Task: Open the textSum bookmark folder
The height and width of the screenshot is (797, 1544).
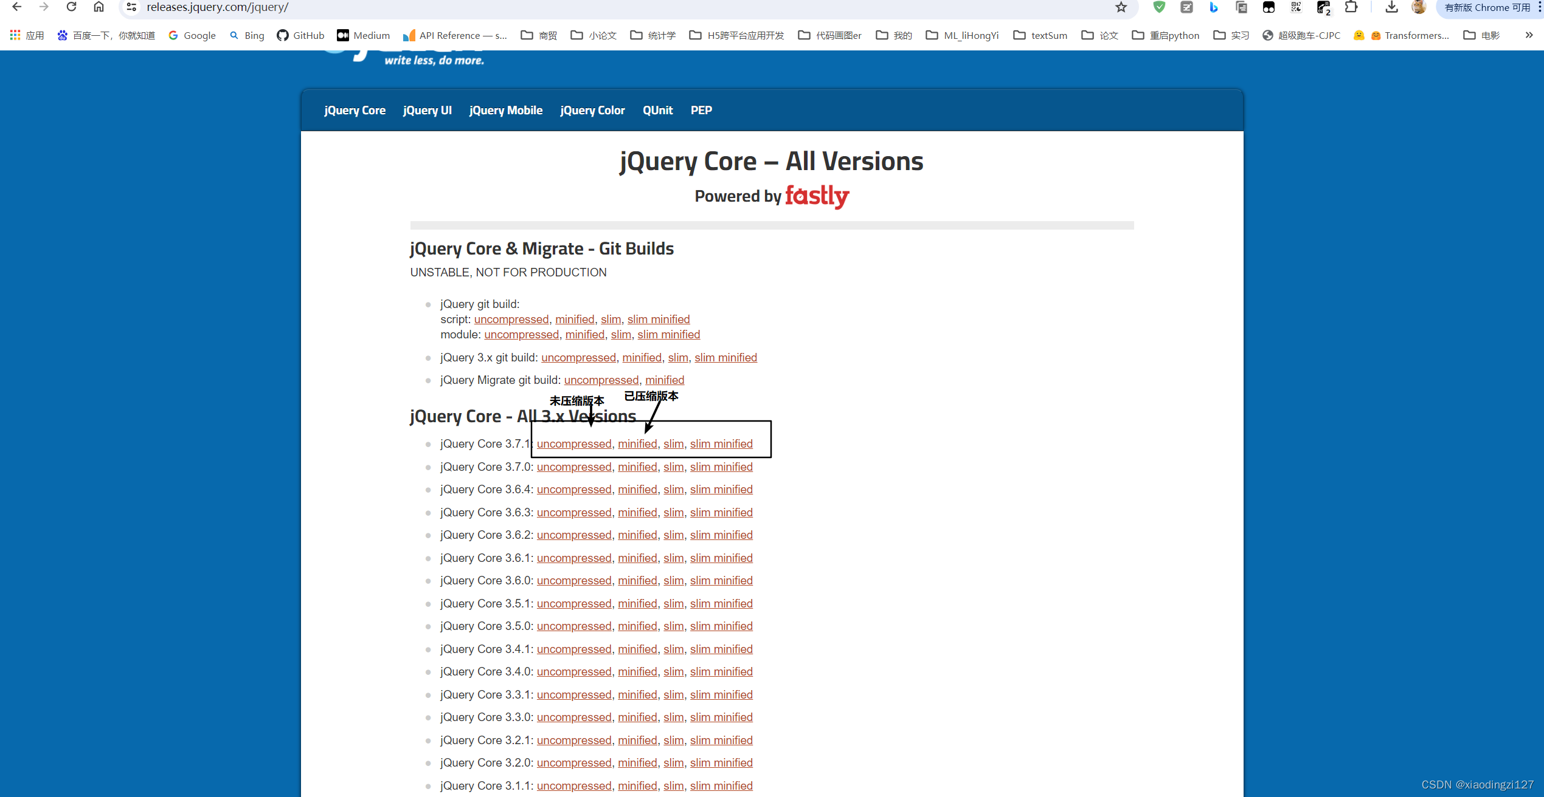Action: [x=1040, y=35]
